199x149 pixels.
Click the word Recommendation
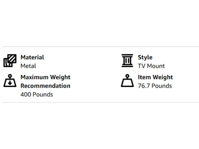tap(45, 86)
